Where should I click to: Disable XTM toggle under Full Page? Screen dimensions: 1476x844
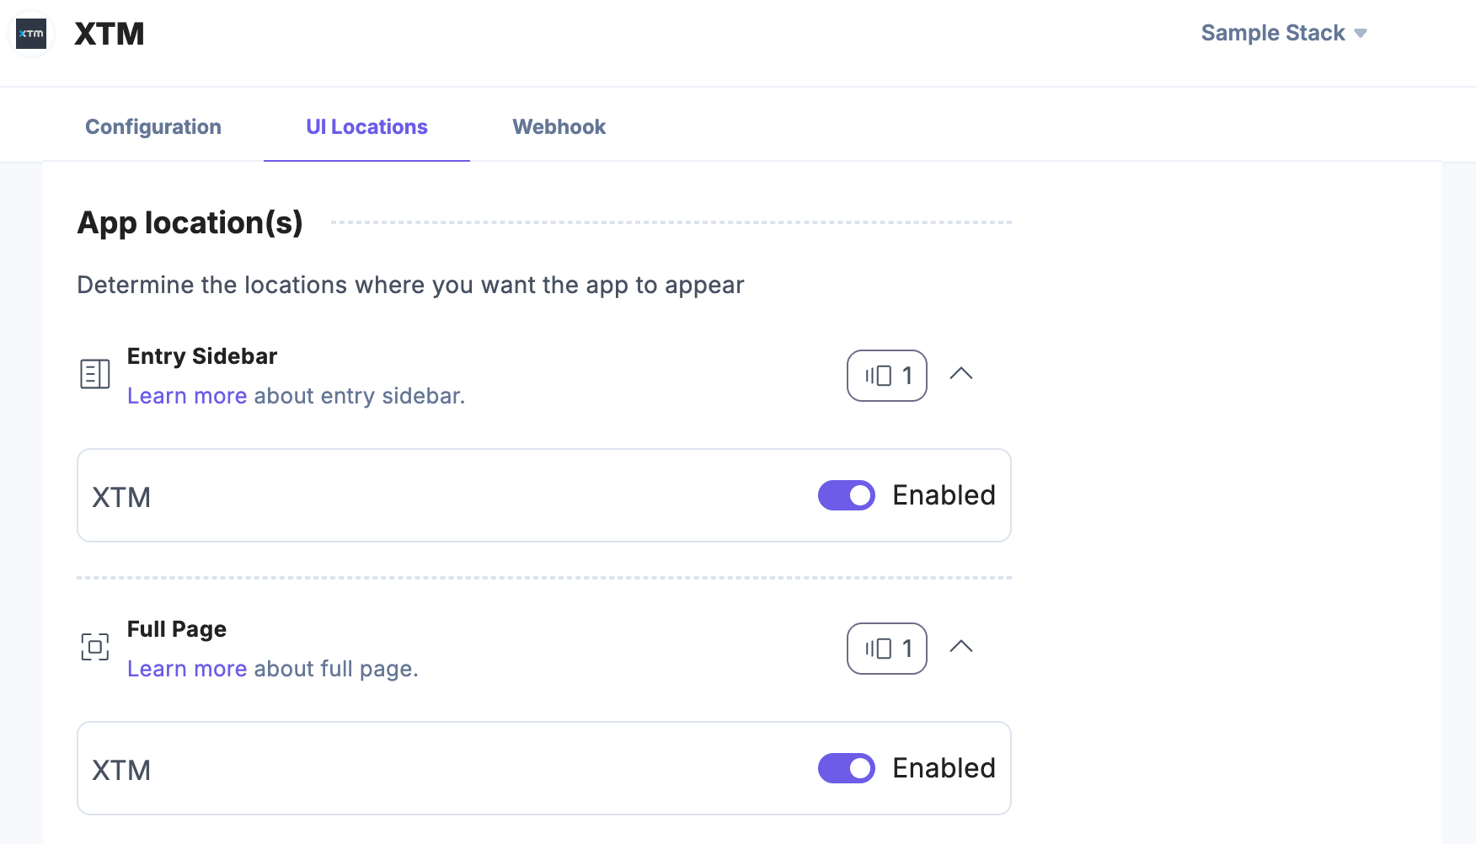click(847, 768)
